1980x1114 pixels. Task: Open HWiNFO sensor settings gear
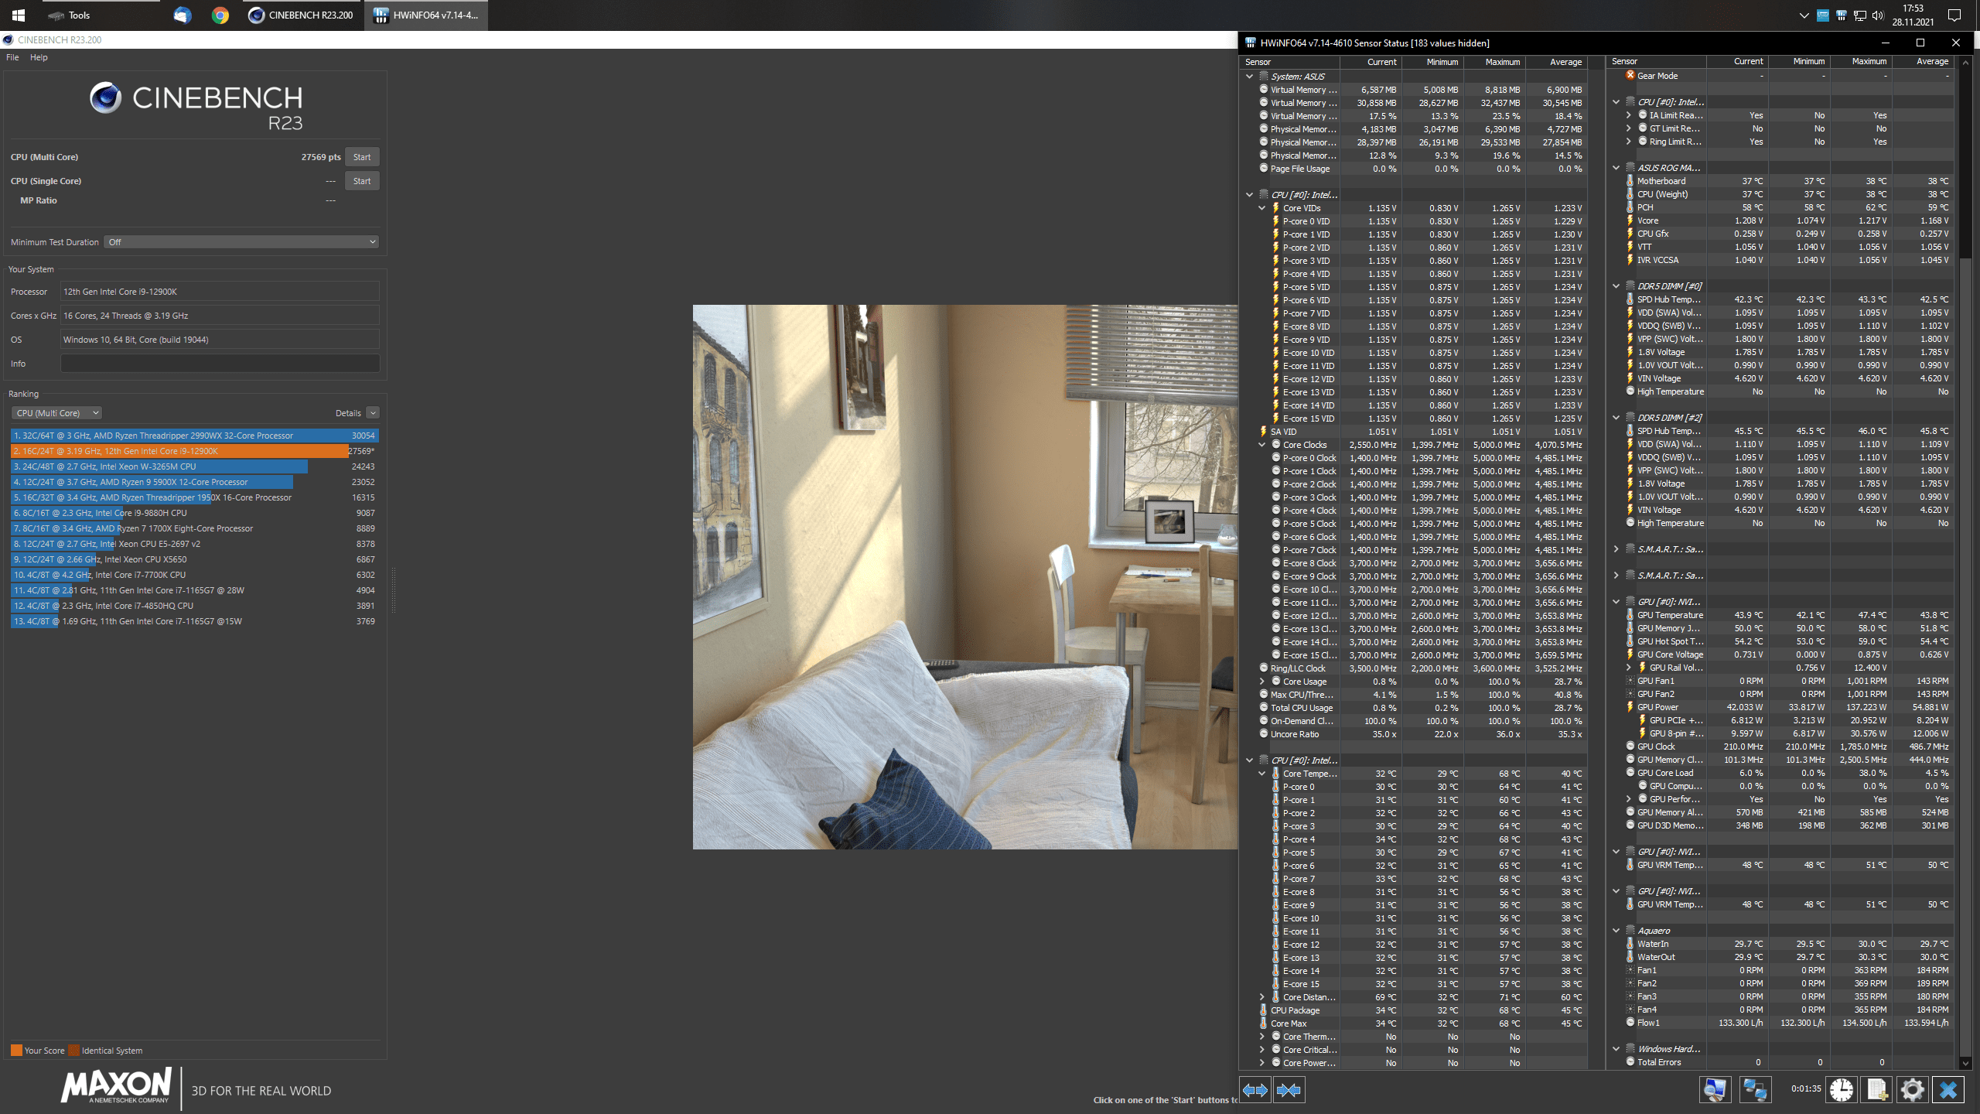(x=1912, y=1090)
